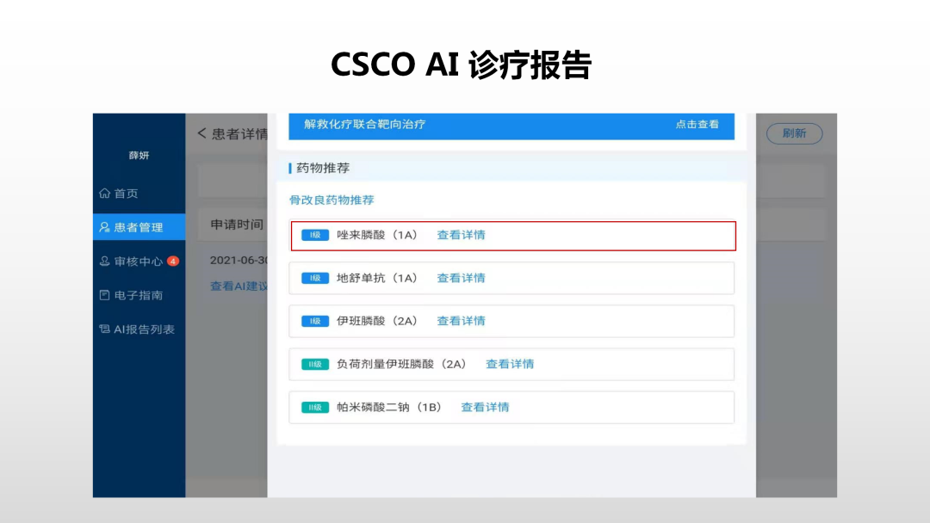
Task: Click the I级 badge beside 唑来膦酸
Action: coord(315,235)
